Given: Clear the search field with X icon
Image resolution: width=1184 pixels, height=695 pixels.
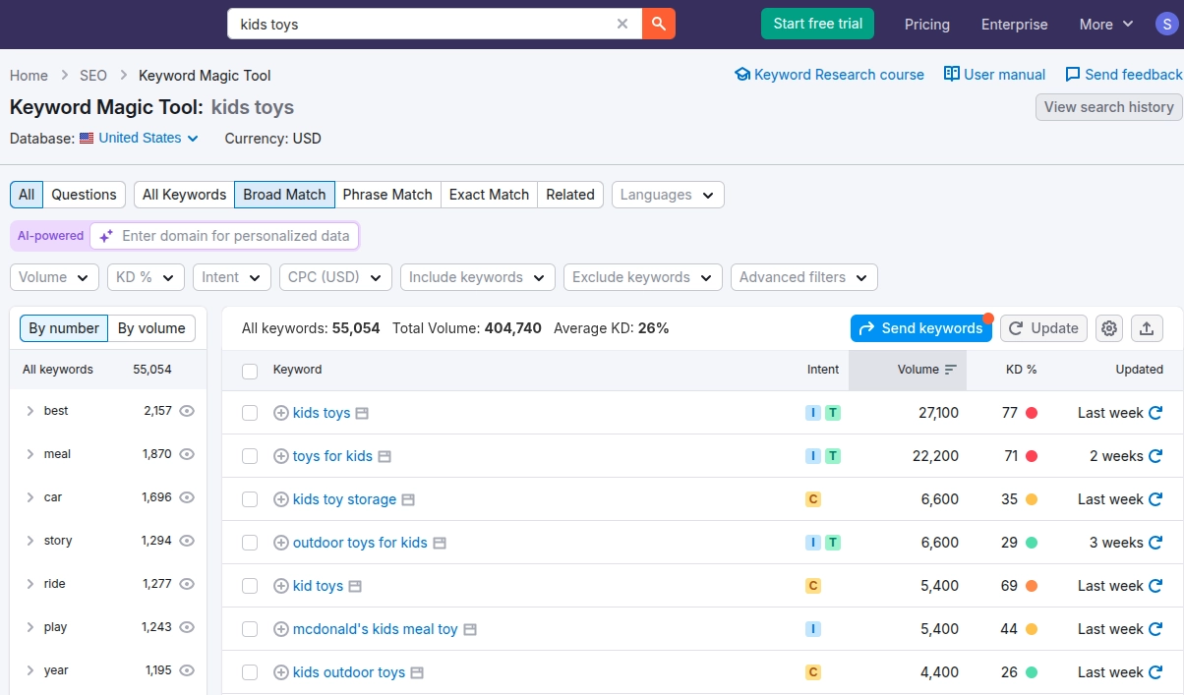Looking at the screenshot, I should click(622, 24).
